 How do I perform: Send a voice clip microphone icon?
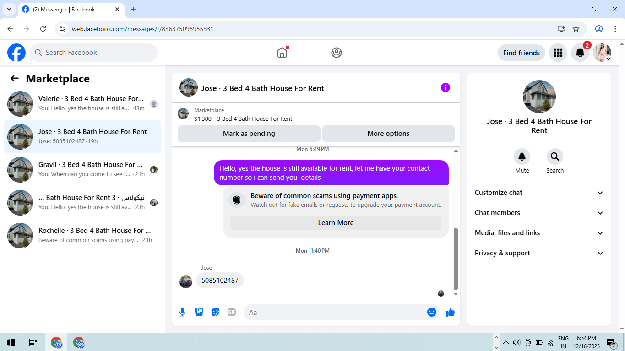[182, 312]
